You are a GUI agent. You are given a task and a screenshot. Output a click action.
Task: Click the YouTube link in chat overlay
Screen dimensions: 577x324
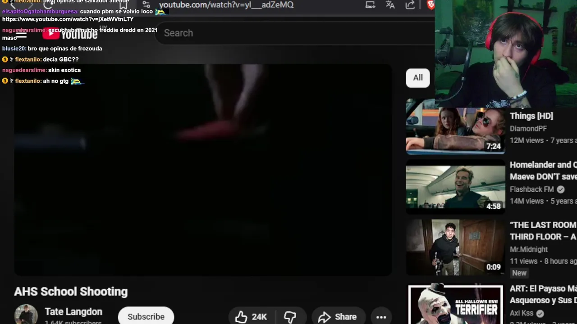point(68,19)
